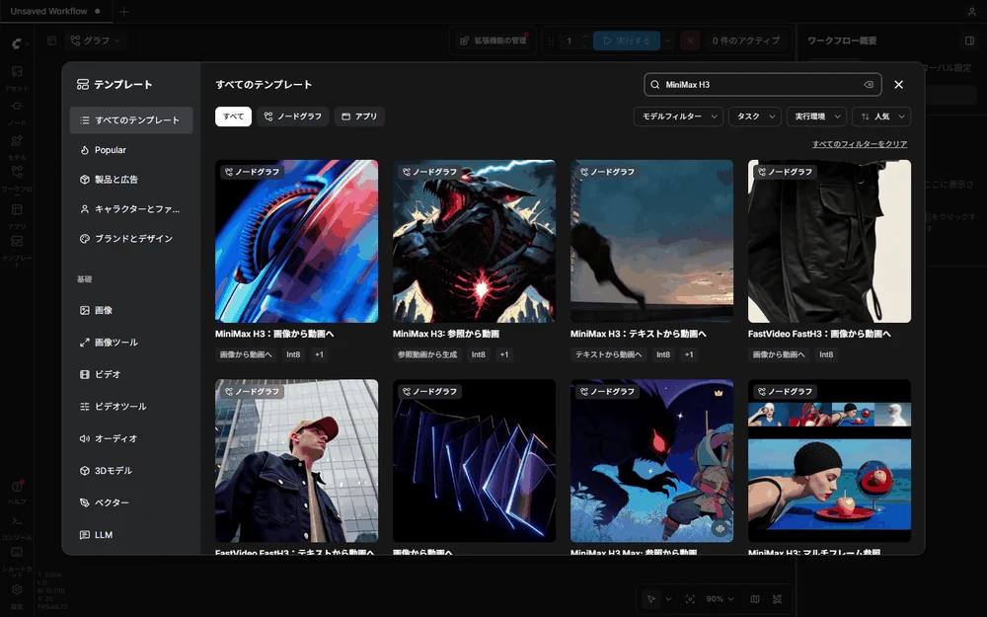
Task: Add new workflow tab with plus icon
Action: (124, 11)
